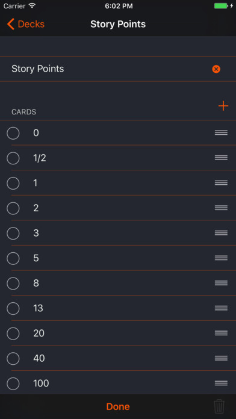Tap the reorder handle for card 13
This screenshot has height=419, width=236.
221,308
